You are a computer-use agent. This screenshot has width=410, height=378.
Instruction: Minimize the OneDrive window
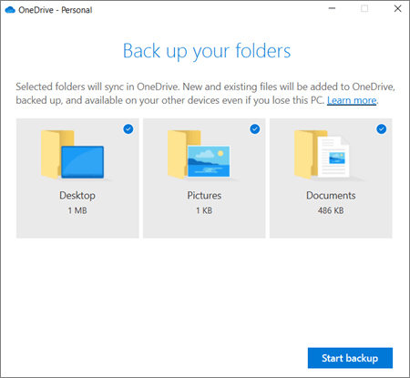(333, 8)
